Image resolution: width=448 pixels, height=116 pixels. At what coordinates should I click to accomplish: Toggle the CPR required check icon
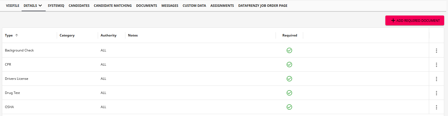[289, 65]
